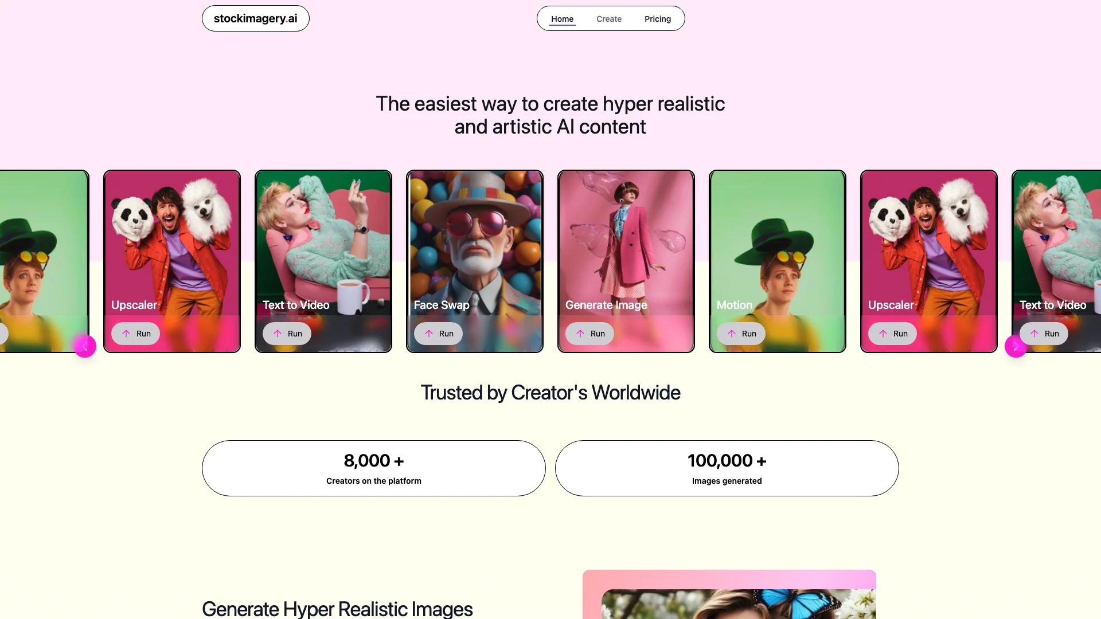Click the Face Swap Run icon
This screenshot has width=1101, height=619.
click(x=429, y=334)
